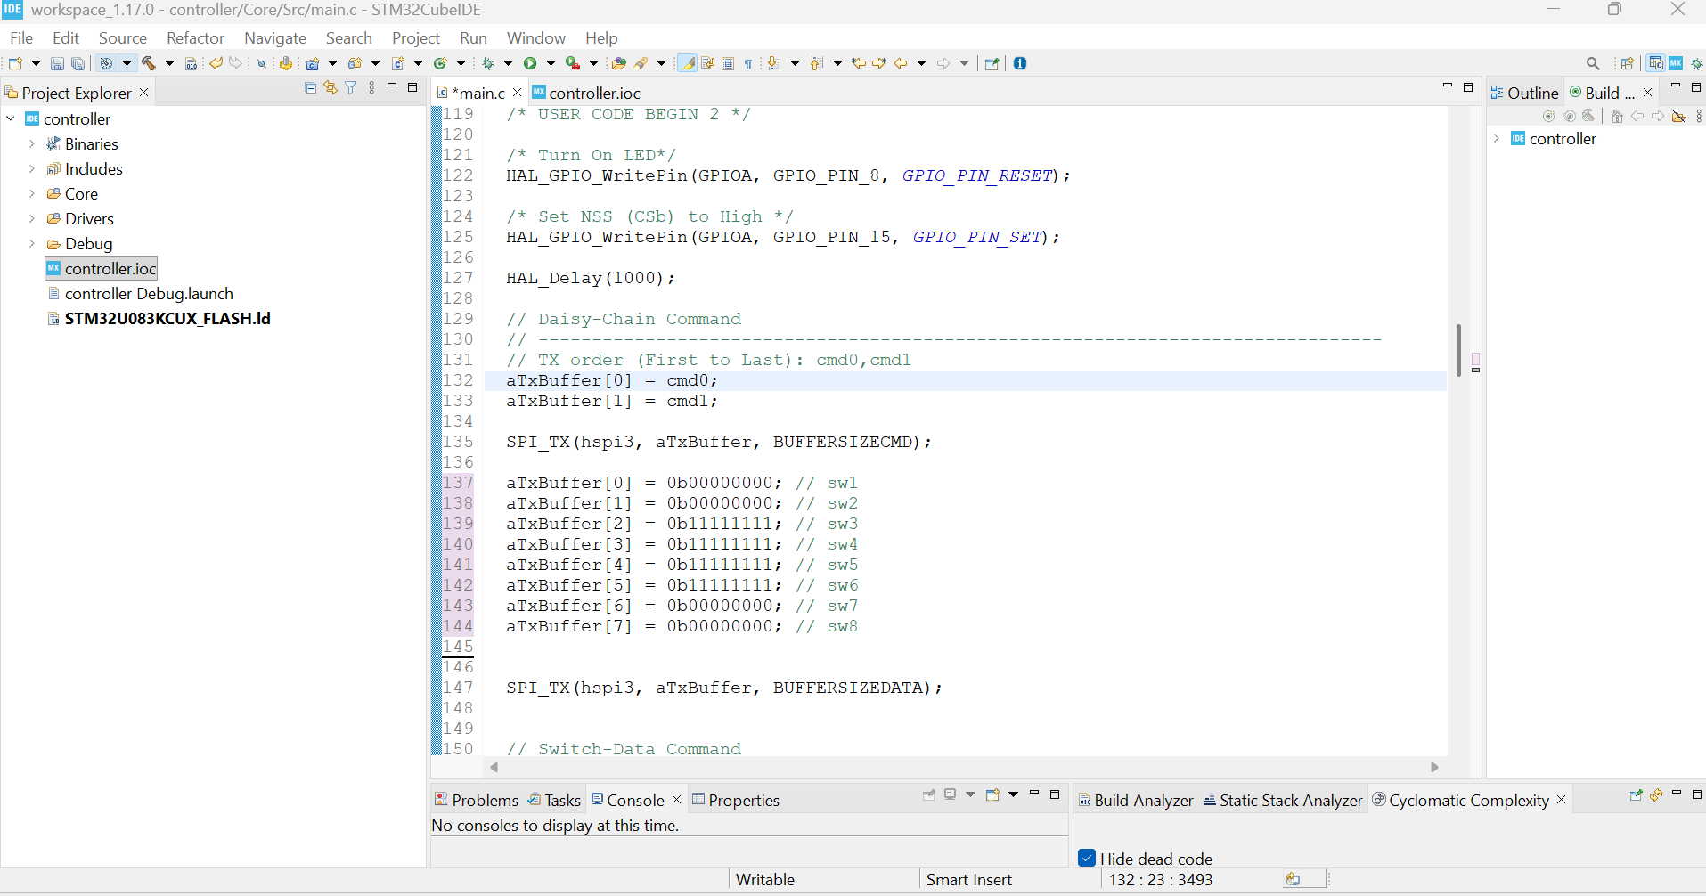Expand the Core folder in project tree
Screen dimensions: 1706x896
32,193
